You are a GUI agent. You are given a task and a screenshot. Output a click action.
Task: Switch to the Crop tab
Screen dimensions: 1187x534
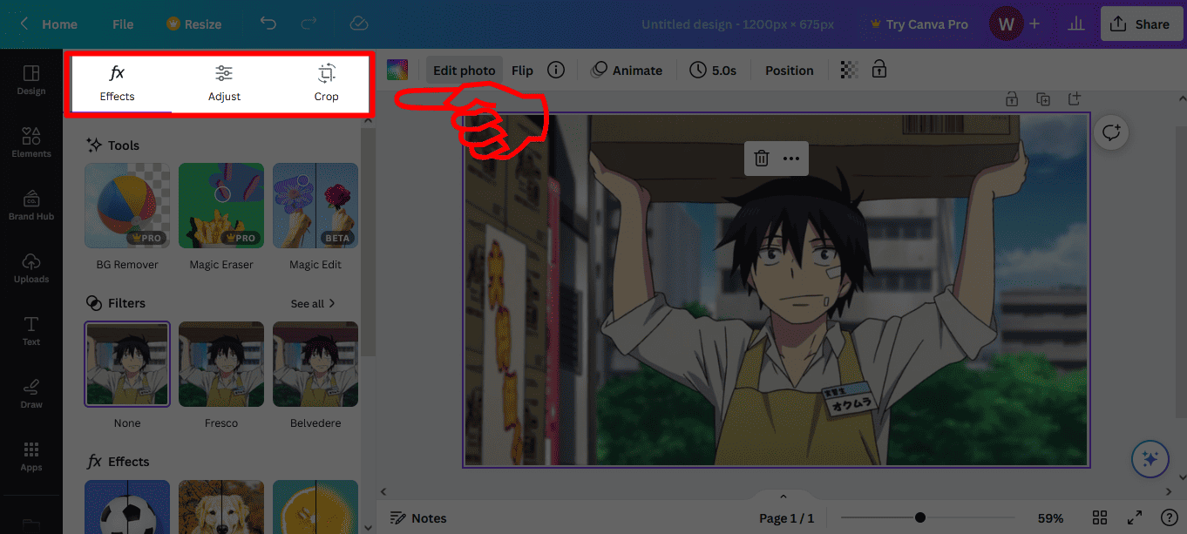[x=327, y=84]
